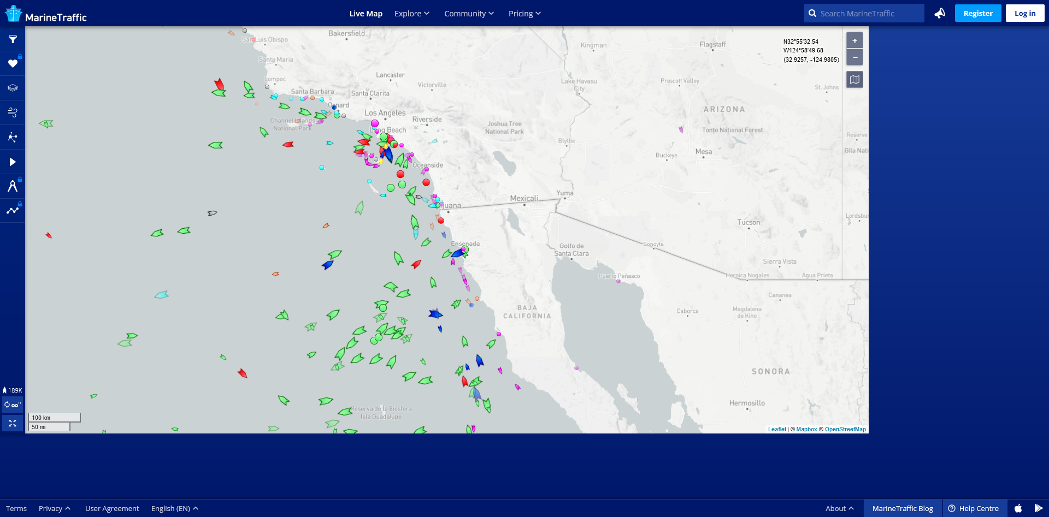
Task: Select the magenta marker at Puerto Peñasco
Action: (618, 281)
